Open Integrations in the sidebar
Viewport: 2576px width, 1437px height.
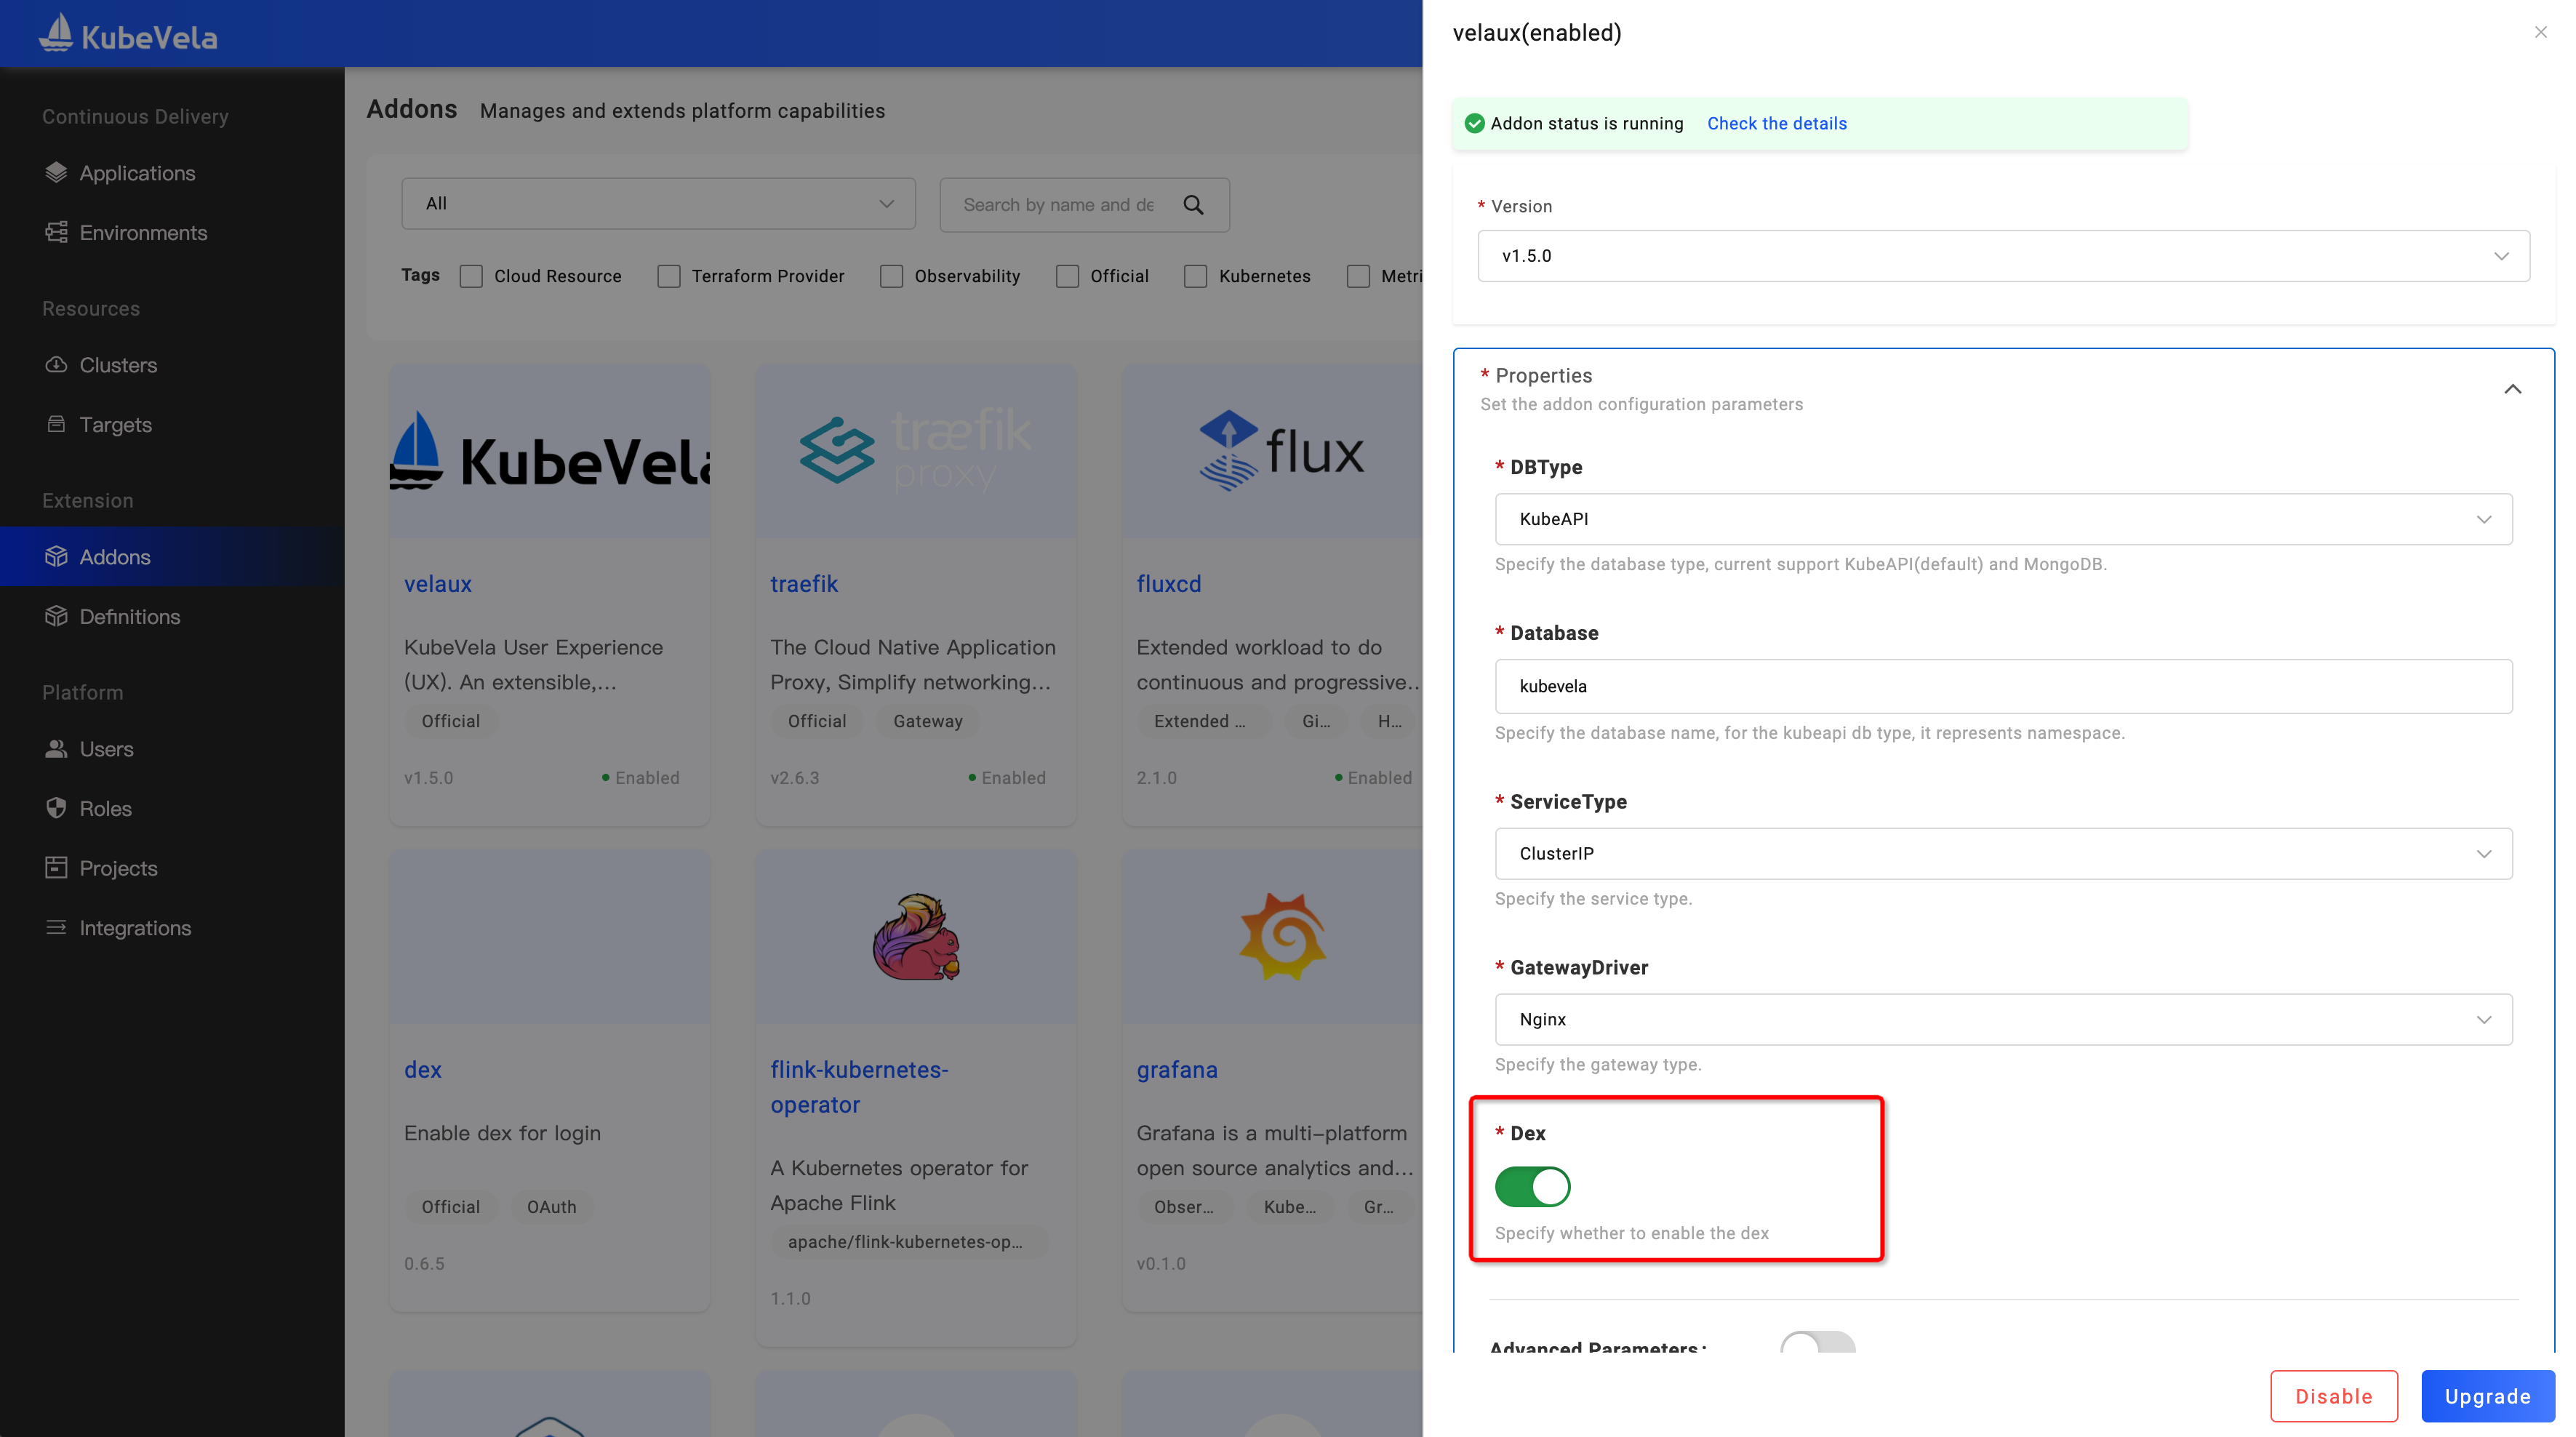click(135, 928)
